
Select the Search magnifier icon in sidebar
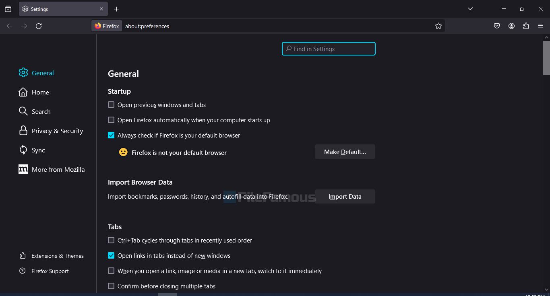[23, 111]
